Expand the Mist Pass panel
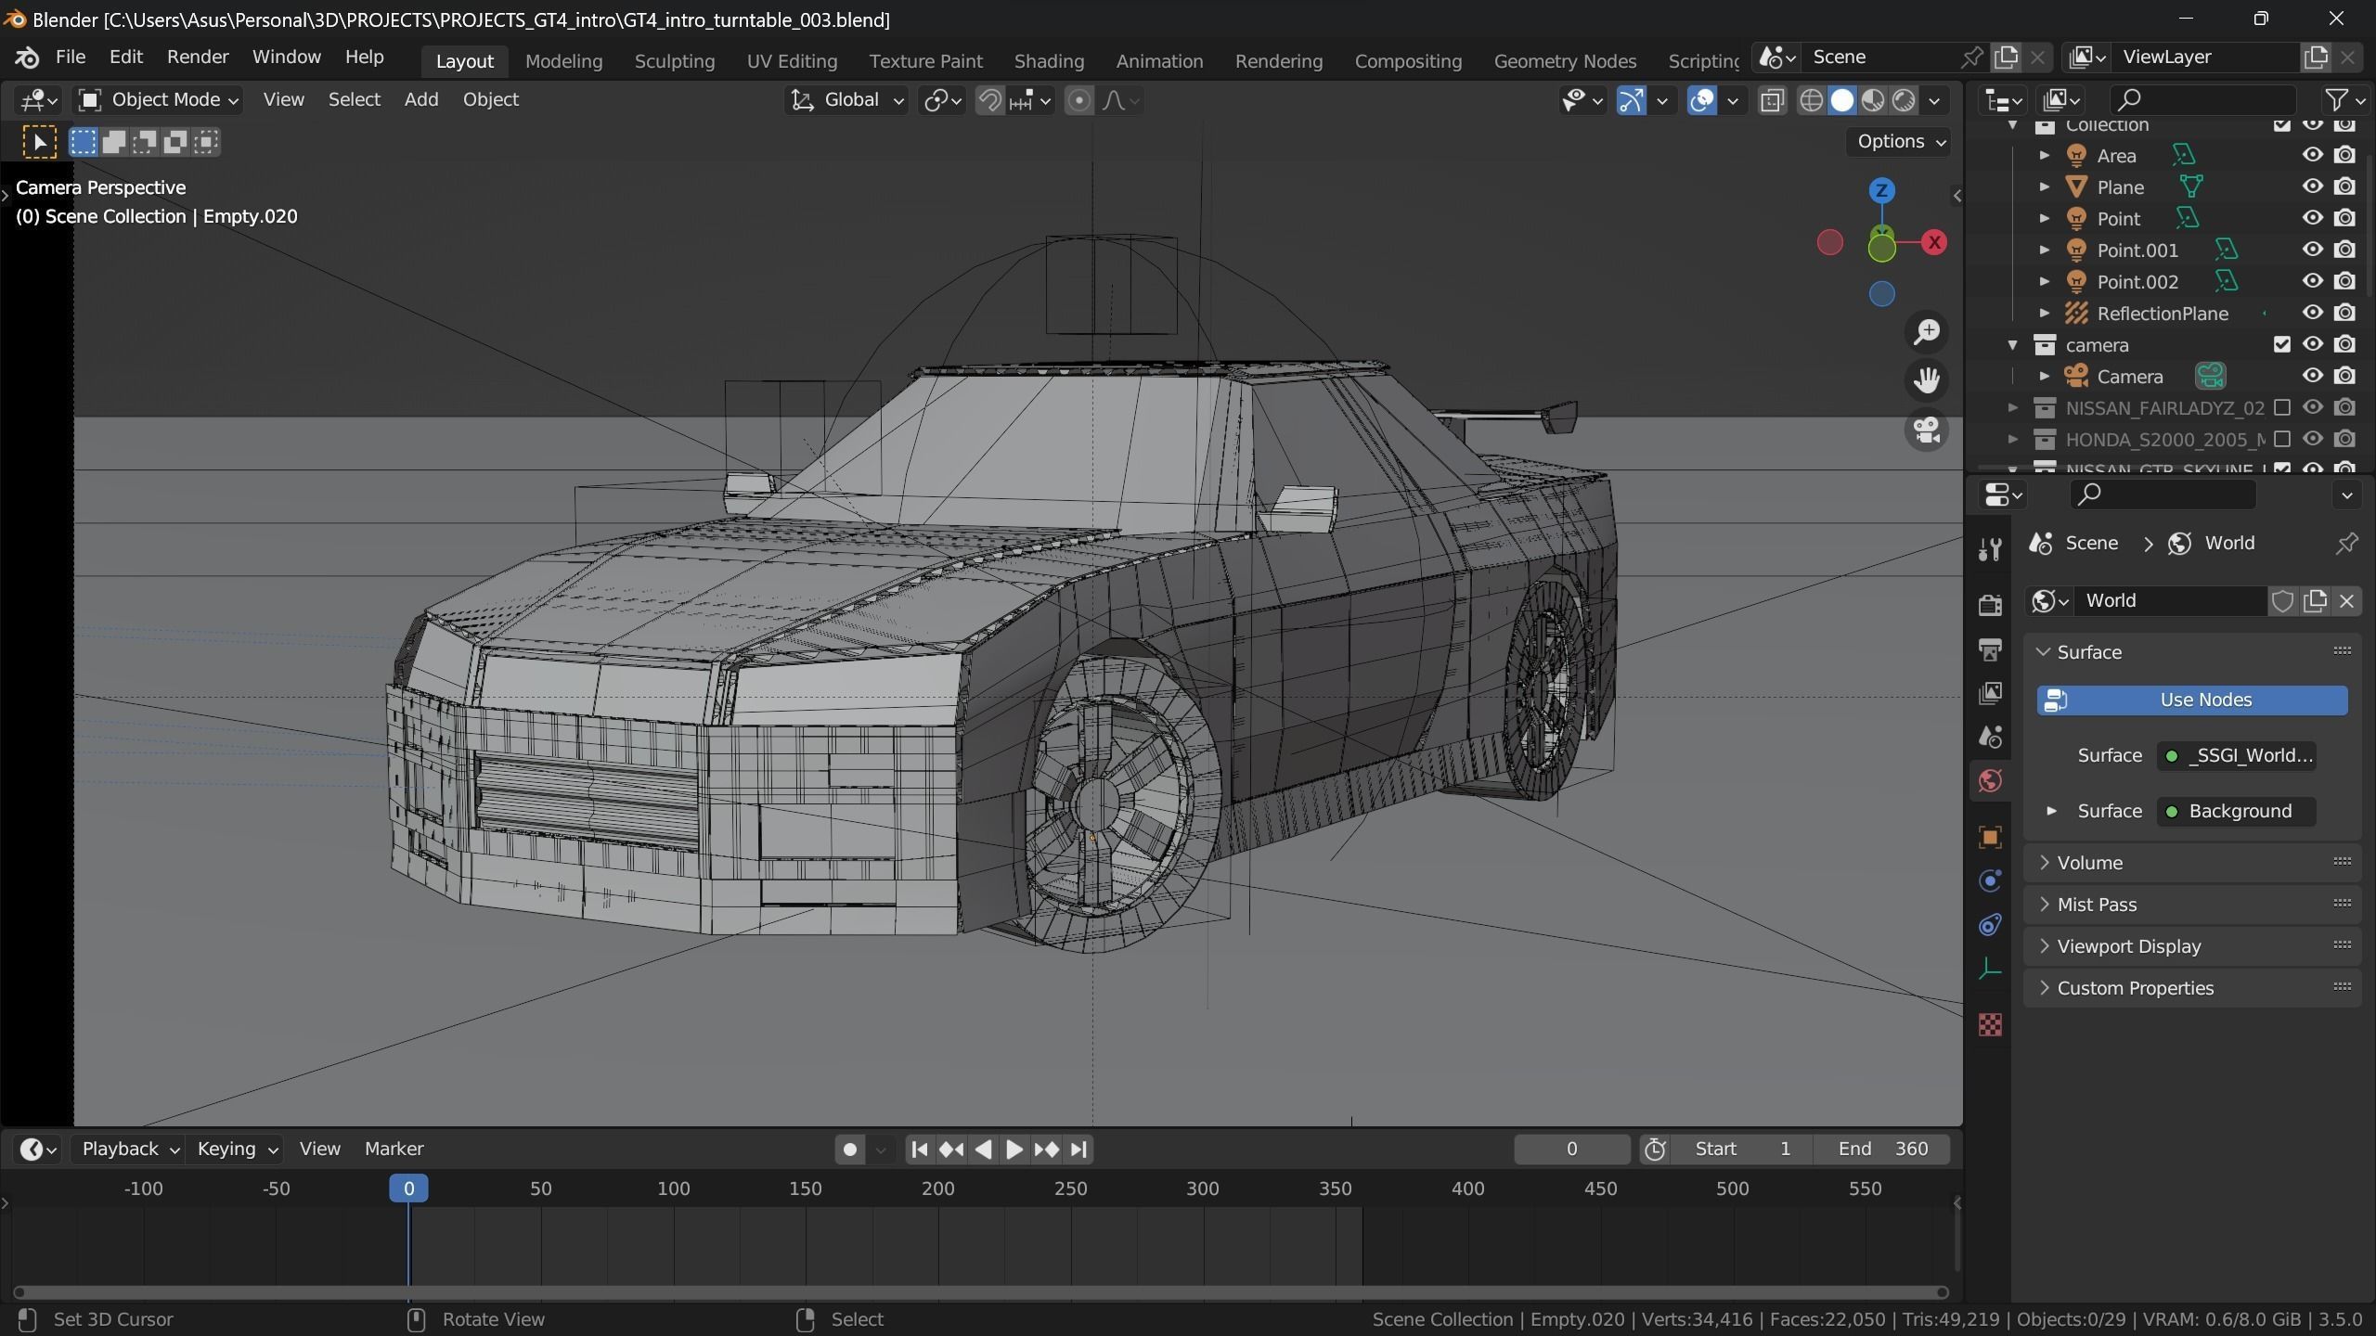Viewport: 2376px width, 1336px height. (2096, 905)
